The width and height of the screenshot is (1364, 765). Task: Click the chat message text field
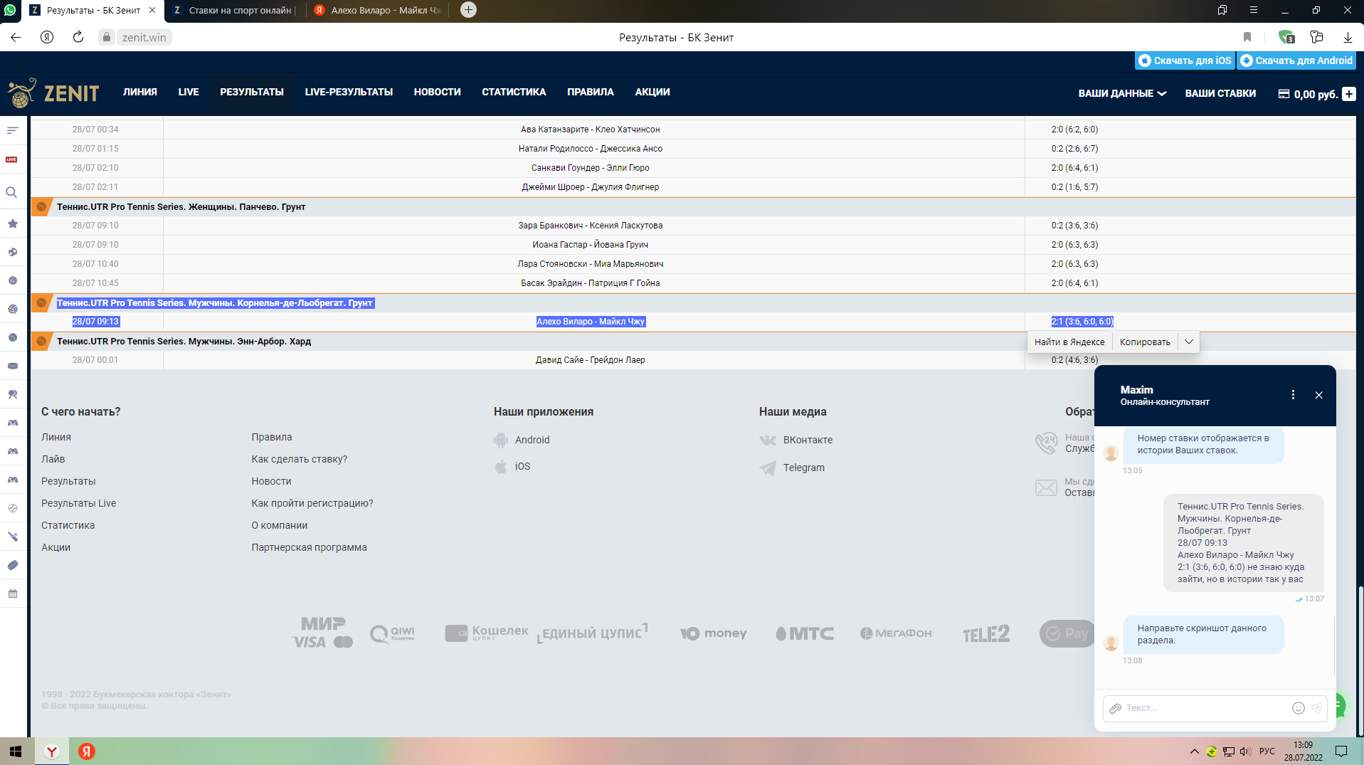pyautogui.click(x=1205, y=708)
